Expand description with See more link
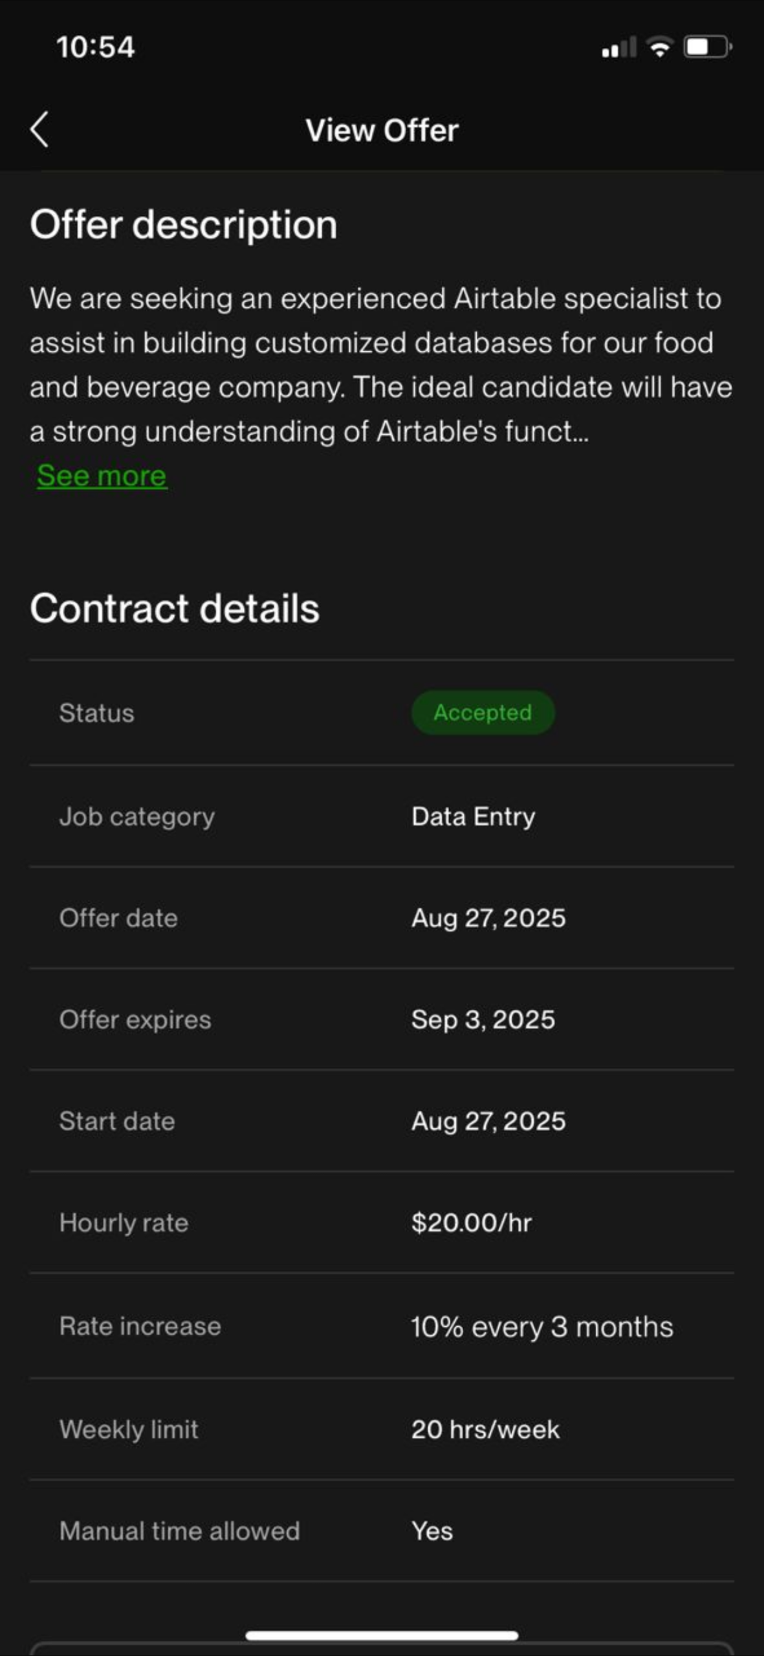Viewport: 764px width, 1656px height. click(x=102, y=476)
